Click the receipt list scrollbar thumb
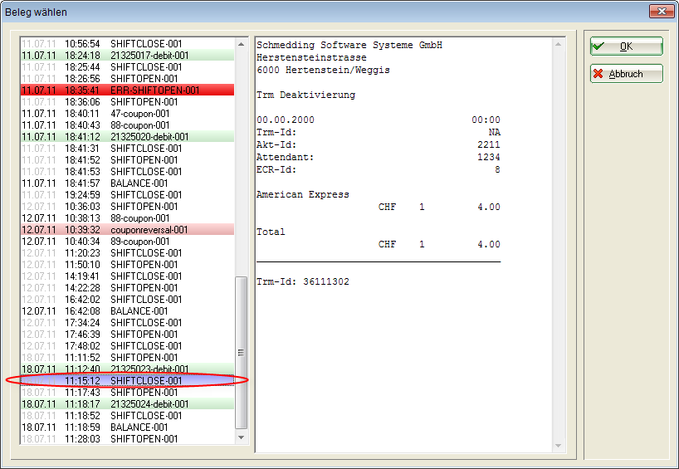 click(x=242, y=351)
